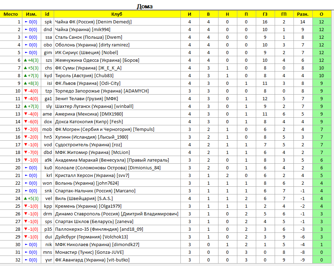Select club 'Монастир (Тунис) [Gonza-JUVE]'
This screenshot has height=266, width=334.
(89, 252)
